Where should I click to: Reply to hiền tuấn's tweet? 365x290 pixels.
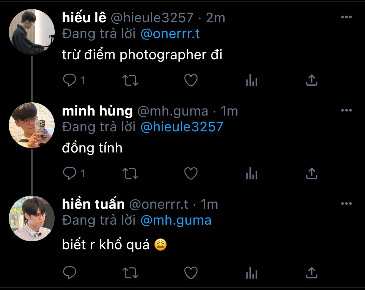(x=70, y=273)
